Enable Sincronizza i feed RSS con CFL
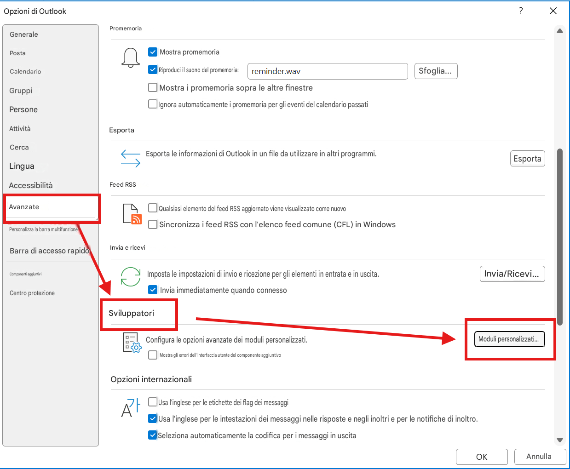570x469 pixels. (x=153, y=224)
